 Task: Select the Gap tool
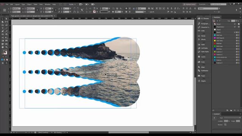[6, 22]
